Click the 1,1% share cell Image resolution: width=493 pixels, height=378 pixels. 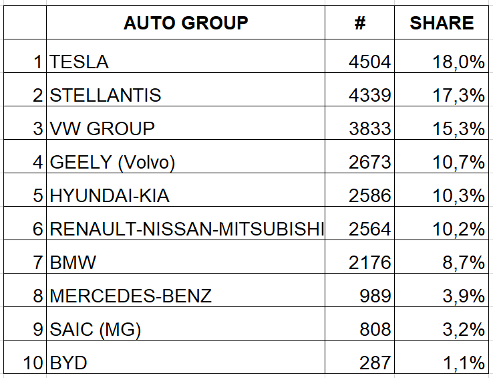click(442, 357)
